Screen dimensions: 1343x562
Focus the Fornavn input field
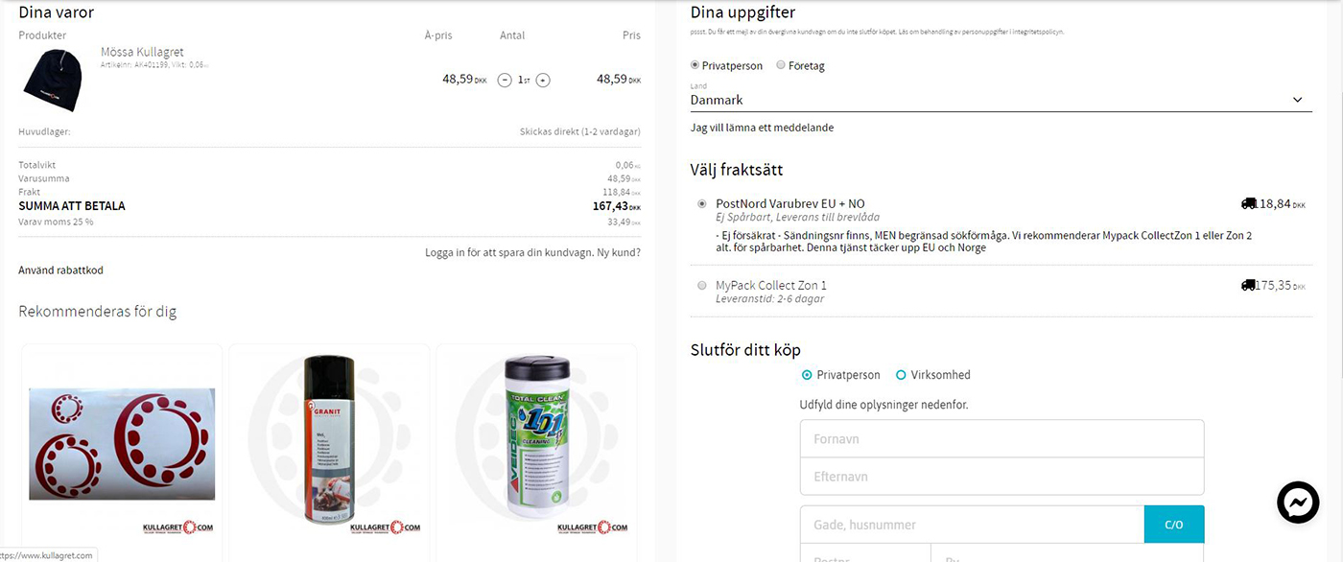pyautogui.click(x=1001, y=439)
